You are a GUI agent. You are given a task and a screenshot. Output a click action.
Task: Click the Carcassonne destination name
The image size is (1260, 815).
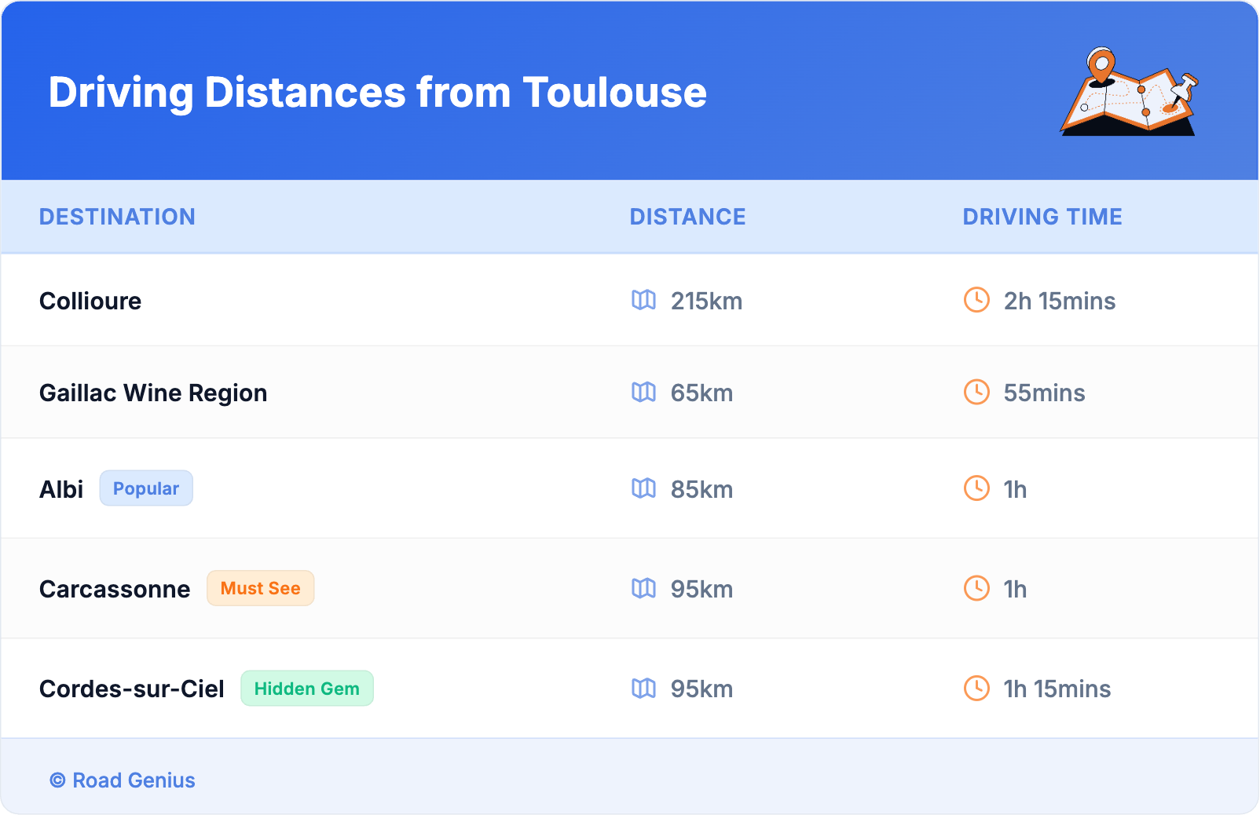click(115, 589)
